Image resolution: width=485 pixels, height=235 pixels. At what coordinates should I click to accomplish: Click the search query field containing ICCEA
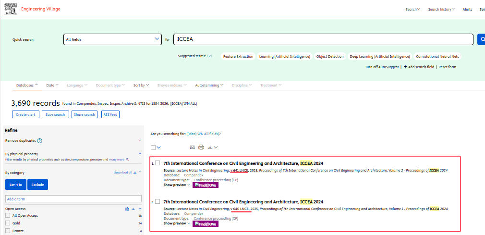pyautogui.click(x=323, y=39)
